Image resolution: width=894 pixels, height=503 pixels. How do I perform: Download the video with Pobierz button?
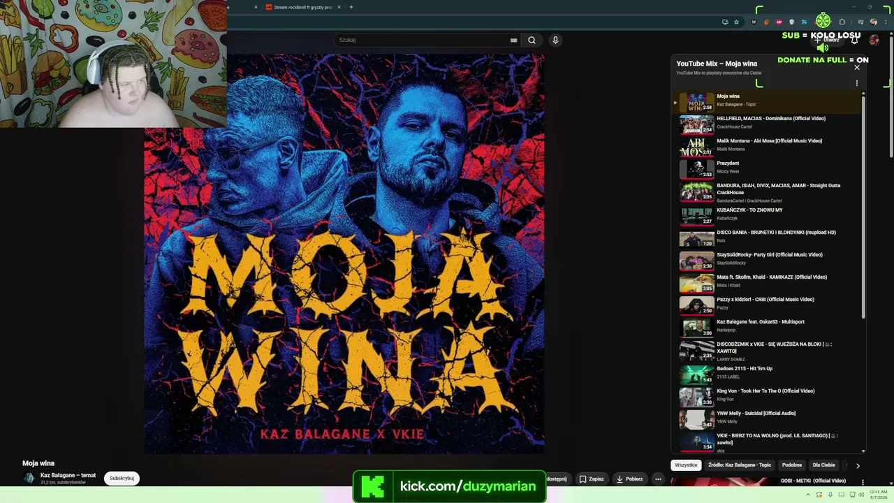pyautogui.click(x=629, y=479)
